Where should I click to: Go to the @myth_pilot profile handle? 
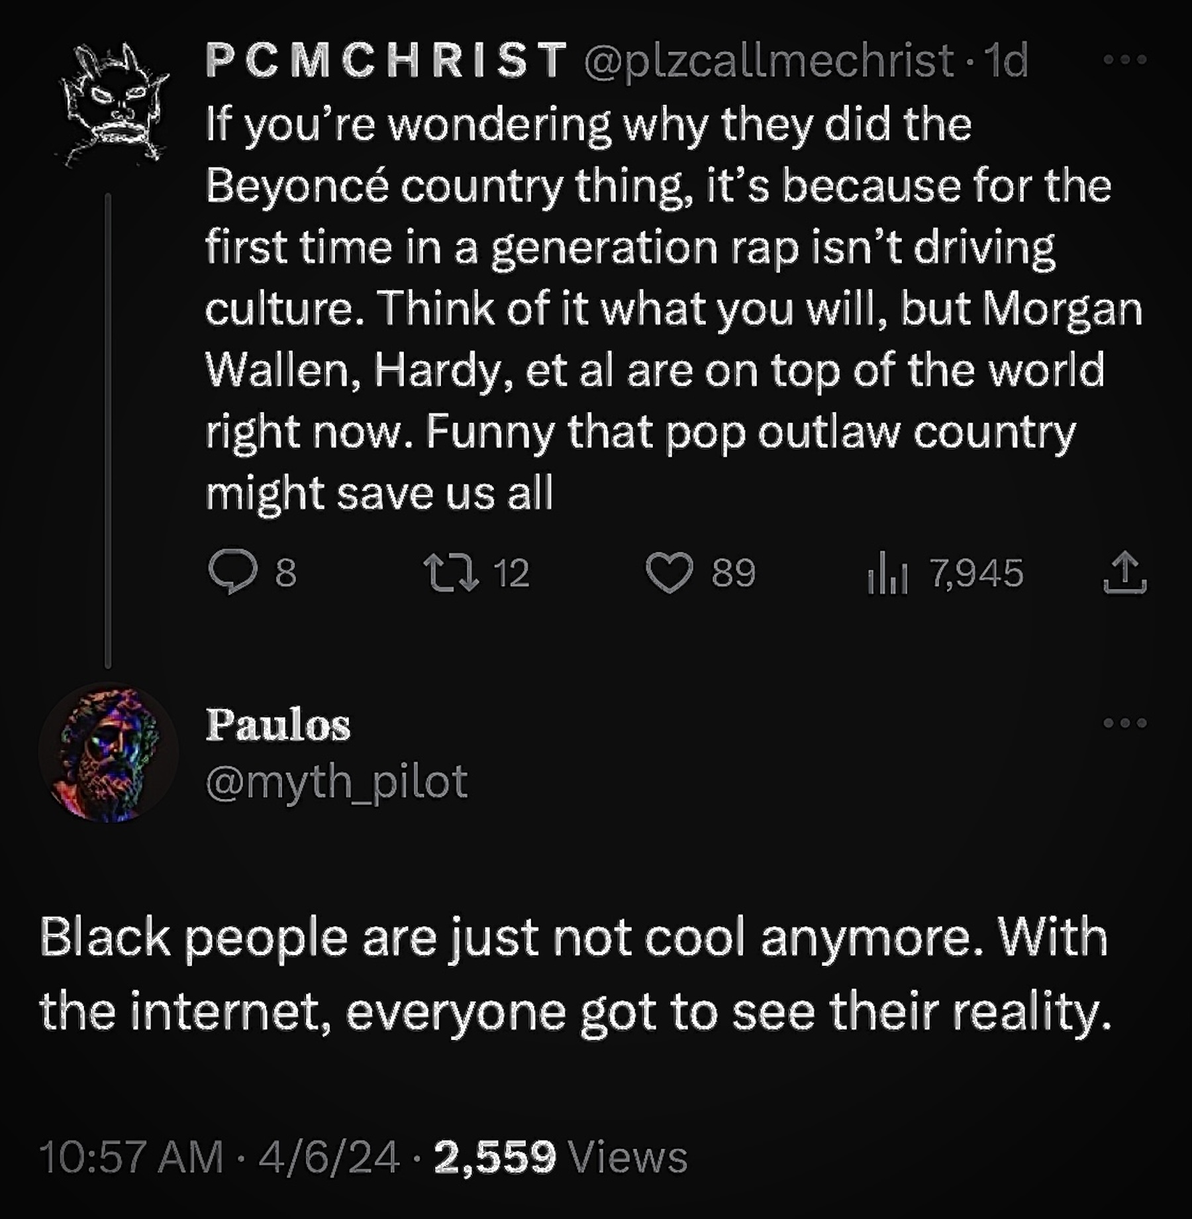coord(336,782)
